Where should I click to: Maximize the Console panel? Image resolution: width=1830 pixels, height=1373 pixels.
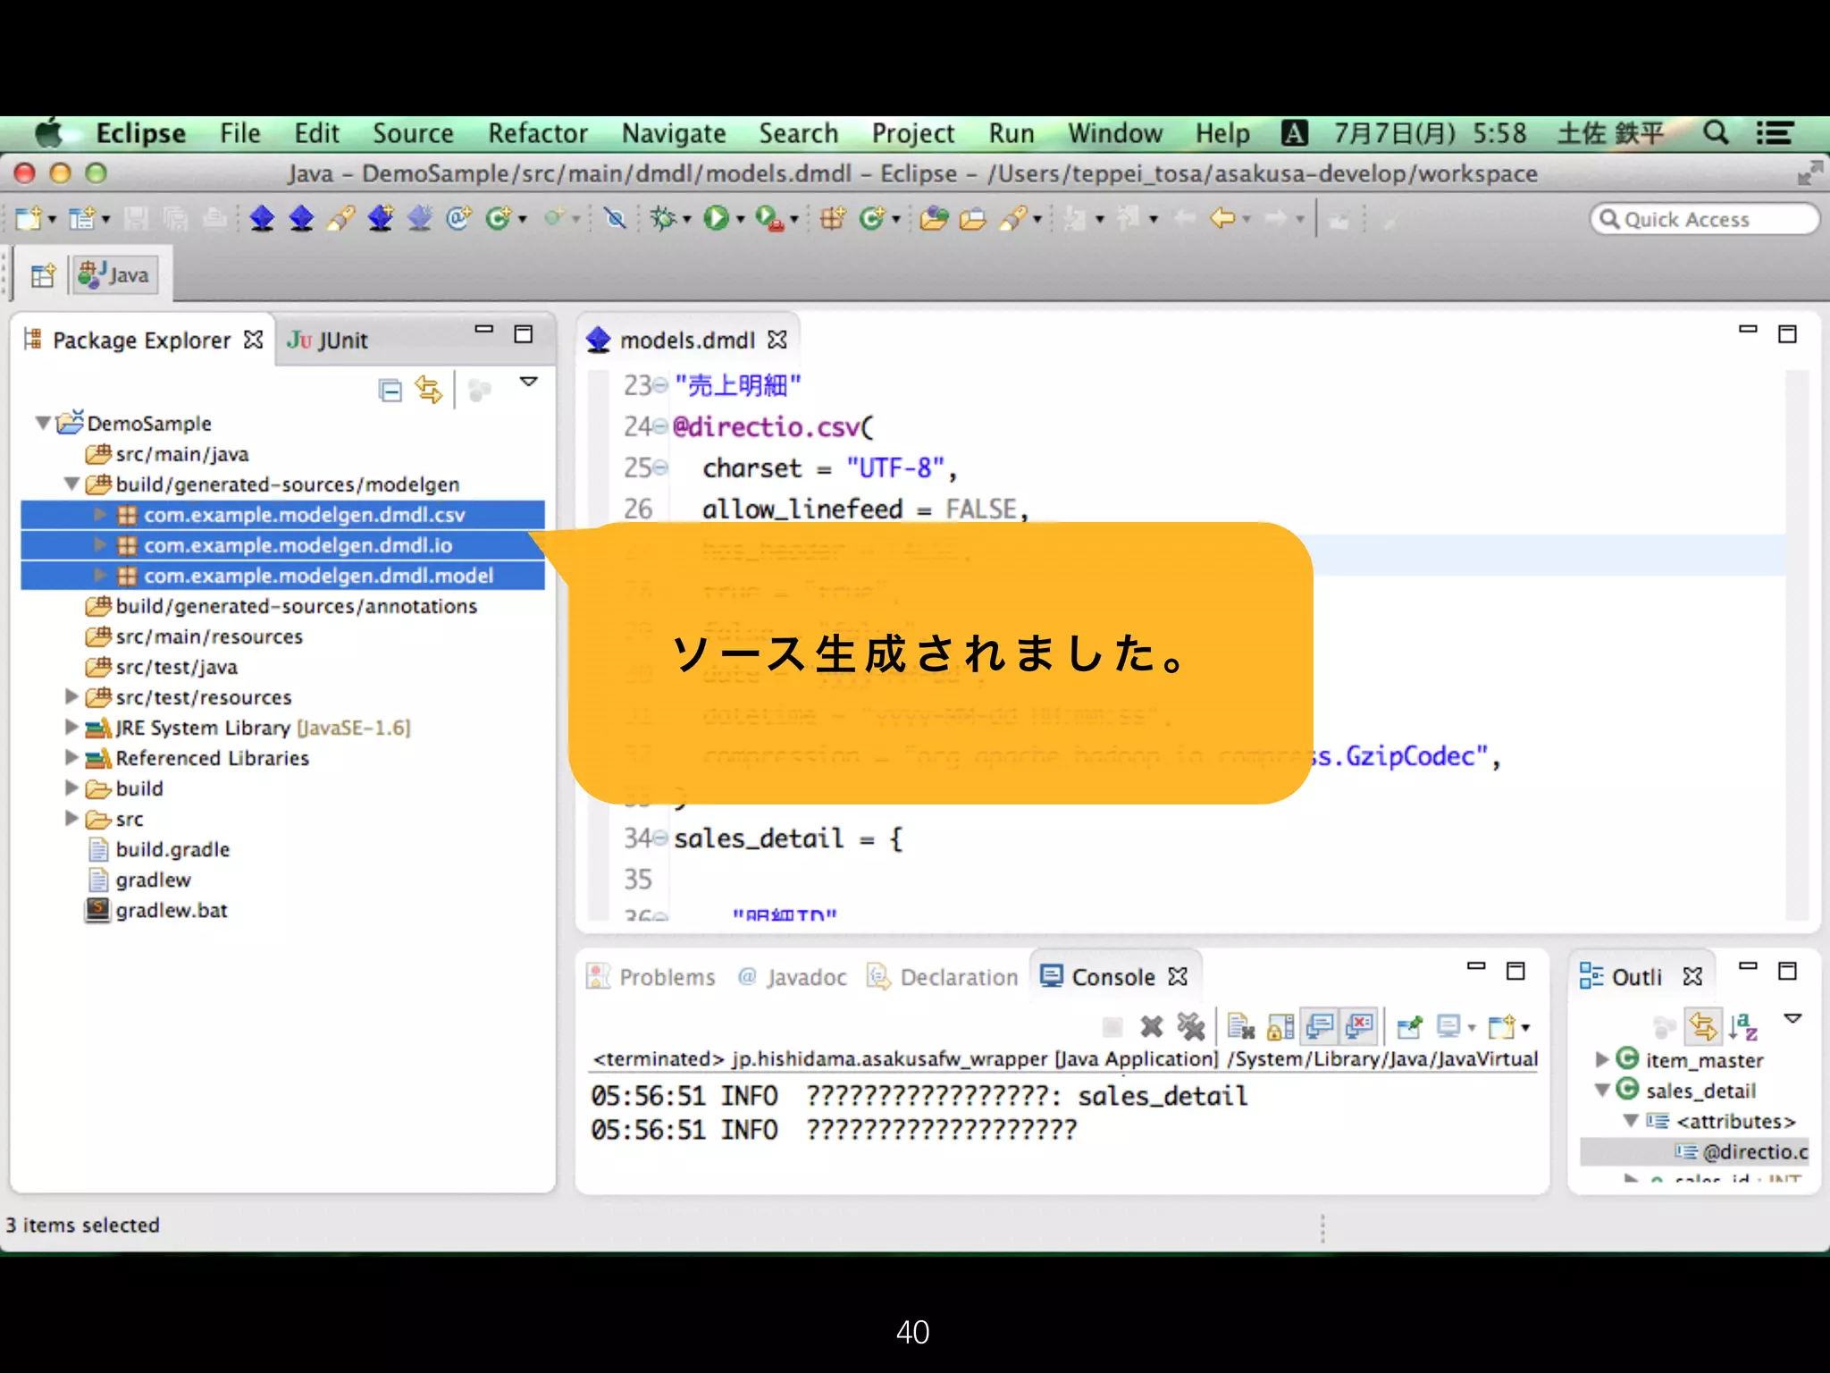click(x=1515, y=971)
